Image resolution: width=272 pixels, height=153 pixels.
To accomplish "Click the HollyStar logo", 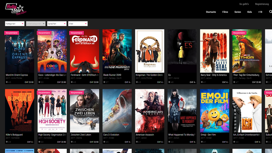I will pyautogui.click(x=16, y=9).
